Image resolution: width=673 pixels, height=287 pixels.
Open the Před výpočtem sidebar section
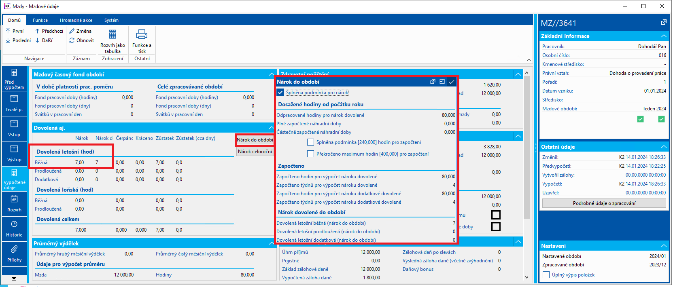(x=14, y=79)
